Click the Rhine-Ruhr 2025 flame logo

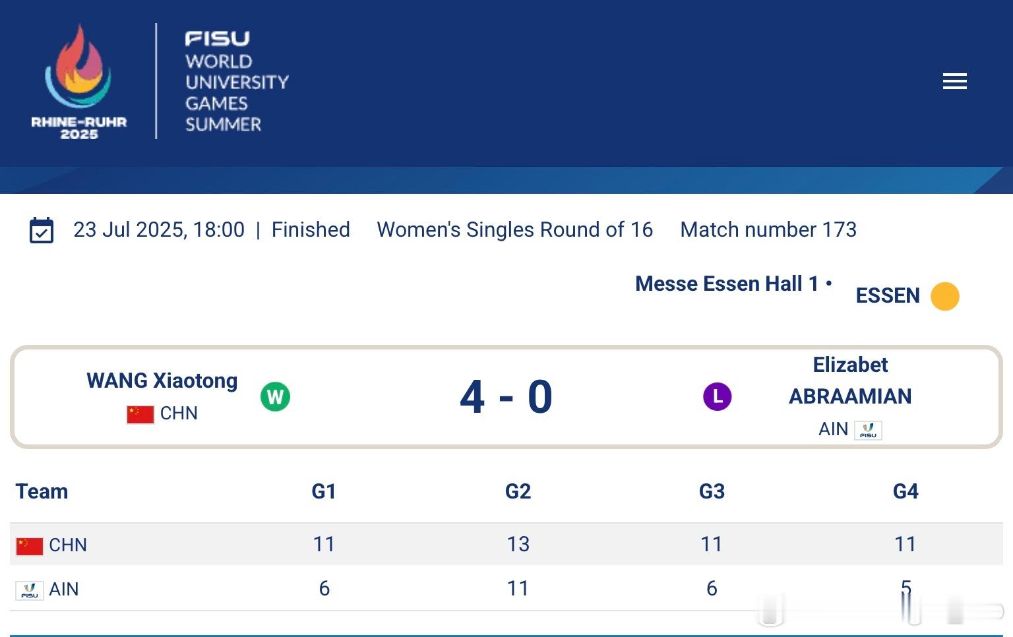click(x=79, y=81)
